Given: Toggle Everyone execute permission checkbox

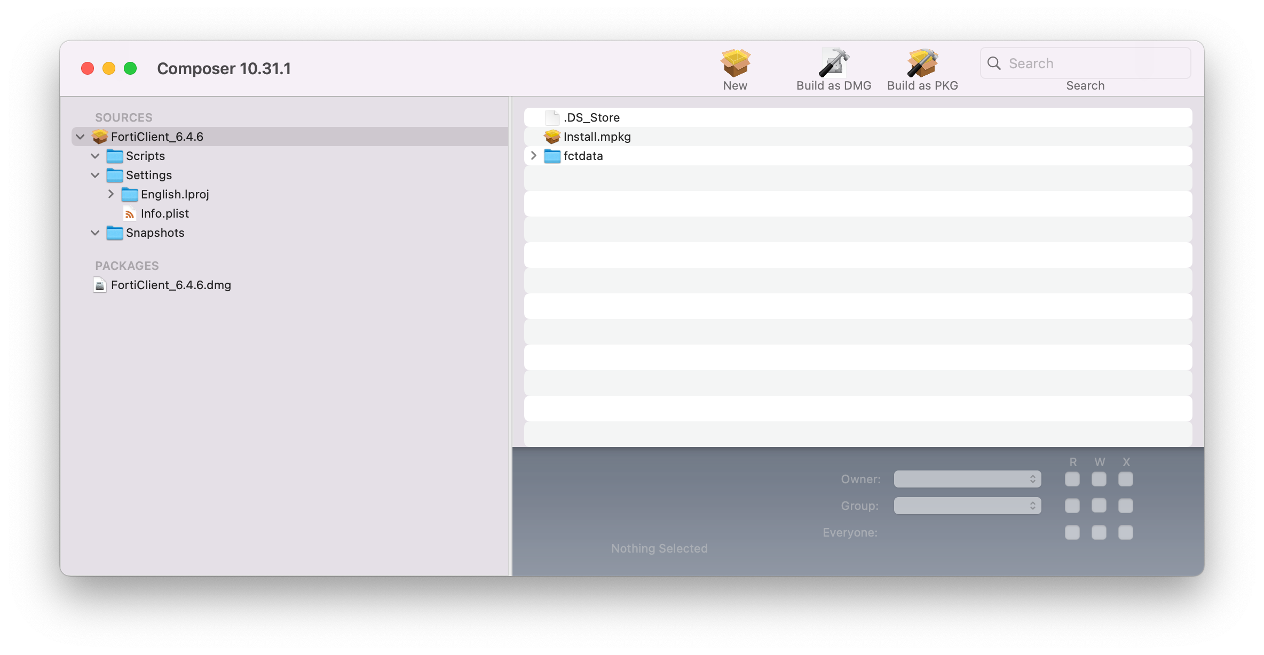Looking at the screenshot, I should pyautogui.click(x=1126, y=532).
